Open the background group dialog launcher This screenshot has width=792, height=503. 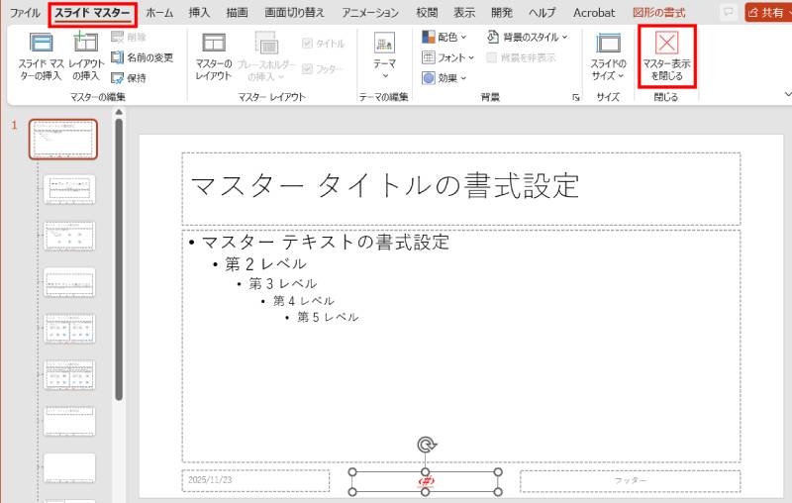tap(576, 97)
